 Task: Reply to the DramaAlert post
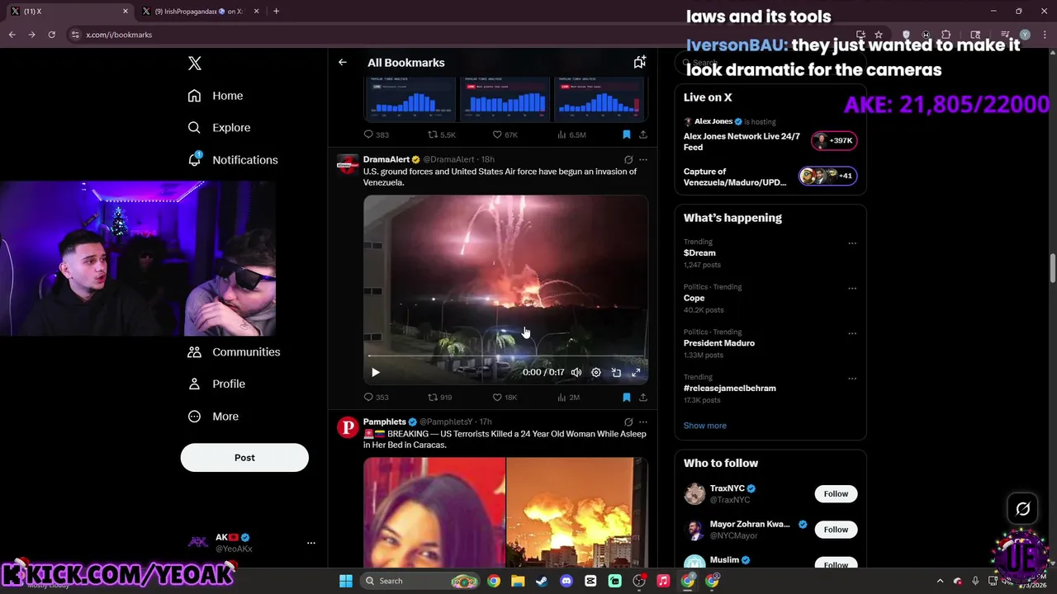[x=377, y=398]
